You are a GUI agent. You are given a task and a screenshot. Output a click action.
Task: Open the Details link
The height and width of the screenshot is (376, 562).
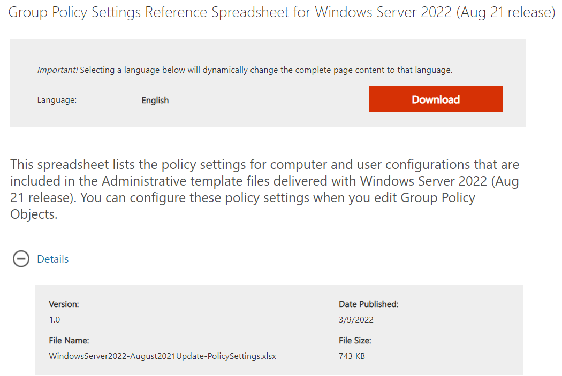(x=52, y=259)
